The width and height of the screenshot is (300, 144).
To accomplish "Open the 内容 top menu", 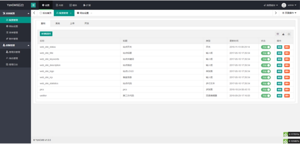I will 59,5.
